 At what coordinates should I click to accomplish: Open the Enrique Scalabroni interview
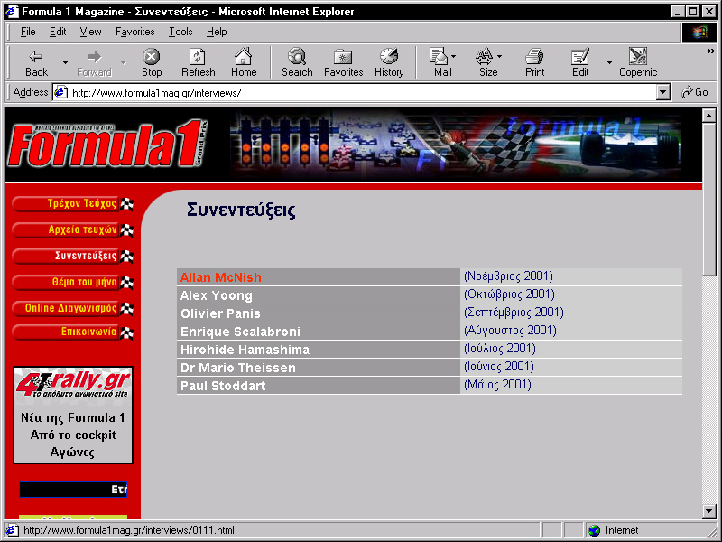pos(240,332)
